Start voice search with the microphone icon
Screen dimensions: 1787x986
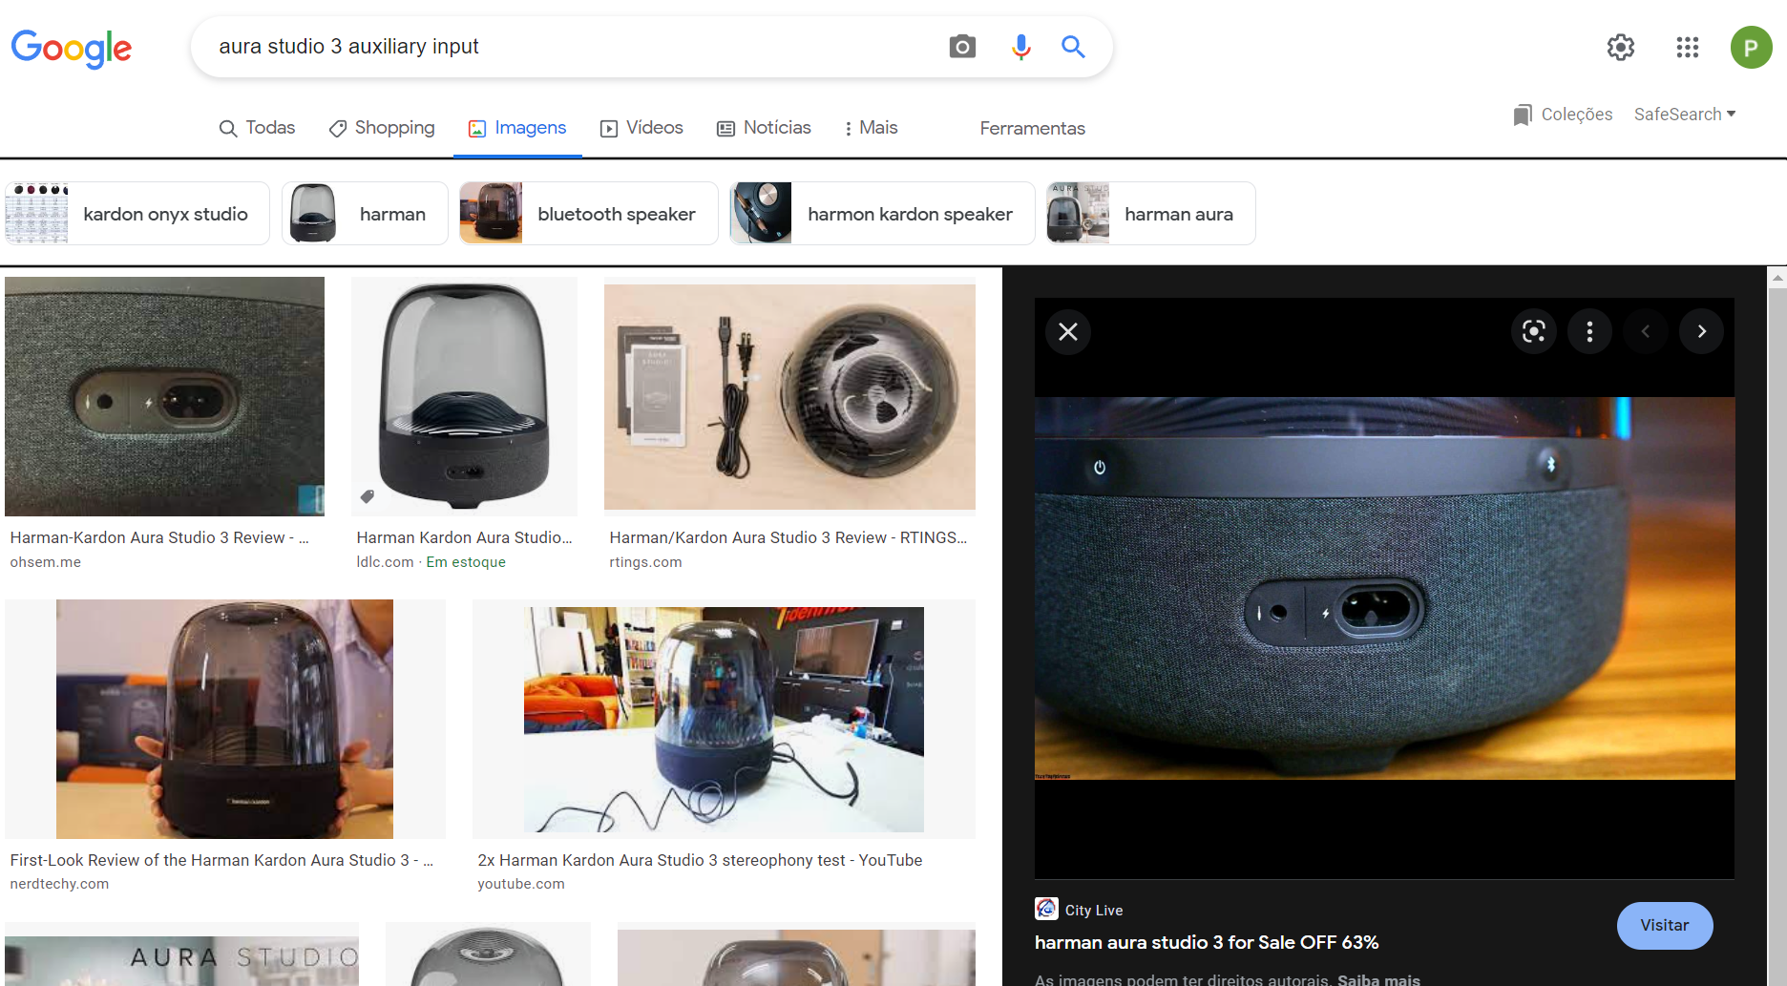click(1020, 47)
